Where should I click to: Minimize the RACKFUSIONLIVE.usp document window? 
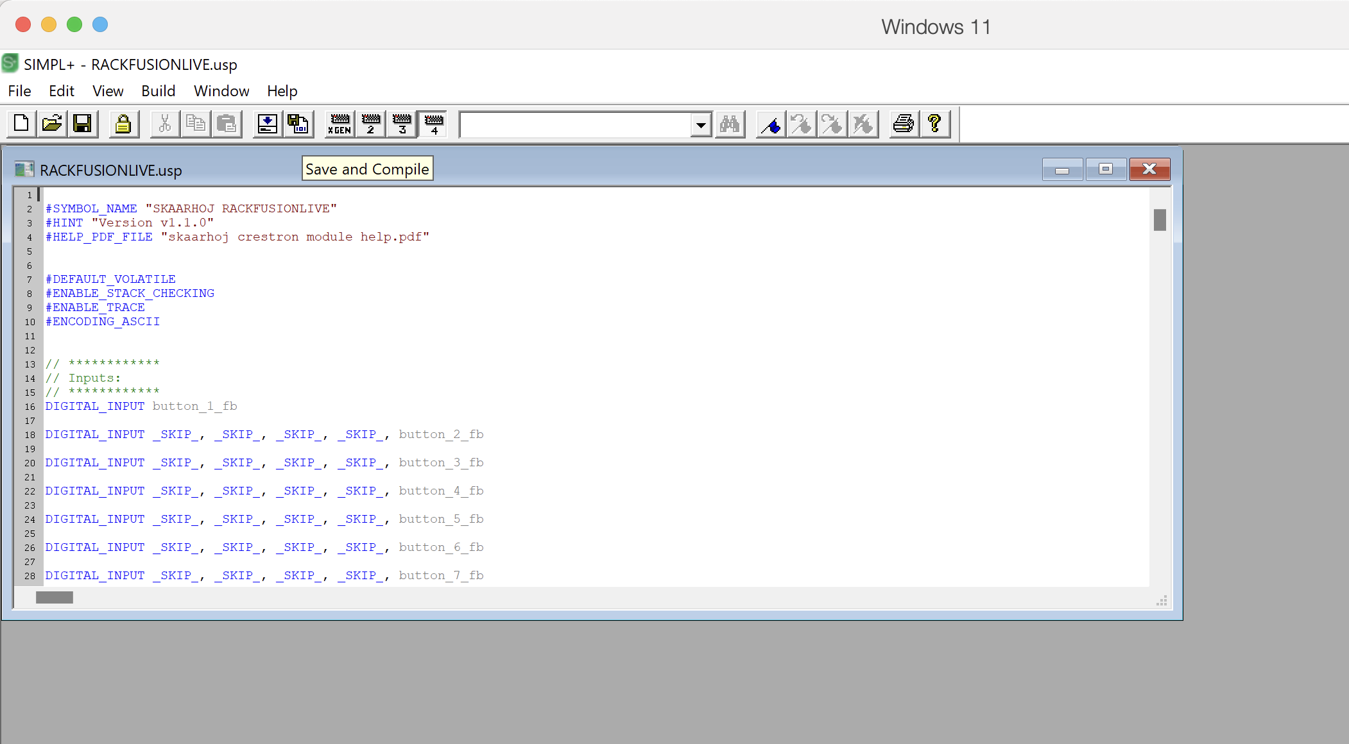click(x=1062, y=169)
